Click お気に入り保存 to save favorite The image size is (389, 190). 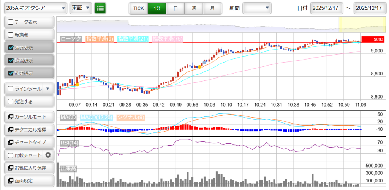point(29,168)
